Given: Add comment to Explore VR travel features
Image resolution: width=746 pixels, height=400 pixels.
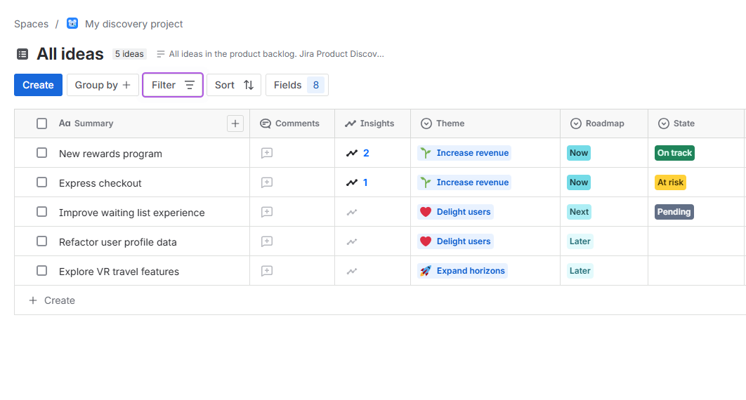Looking at the screenshot, I should coord(267,271).
